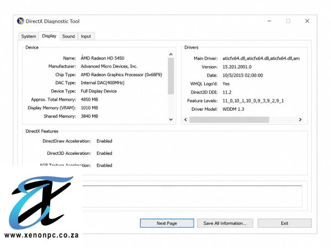Go to the Input tab
Image resolution: width=331 pixels, height=248 pixels.
[86, 36]
